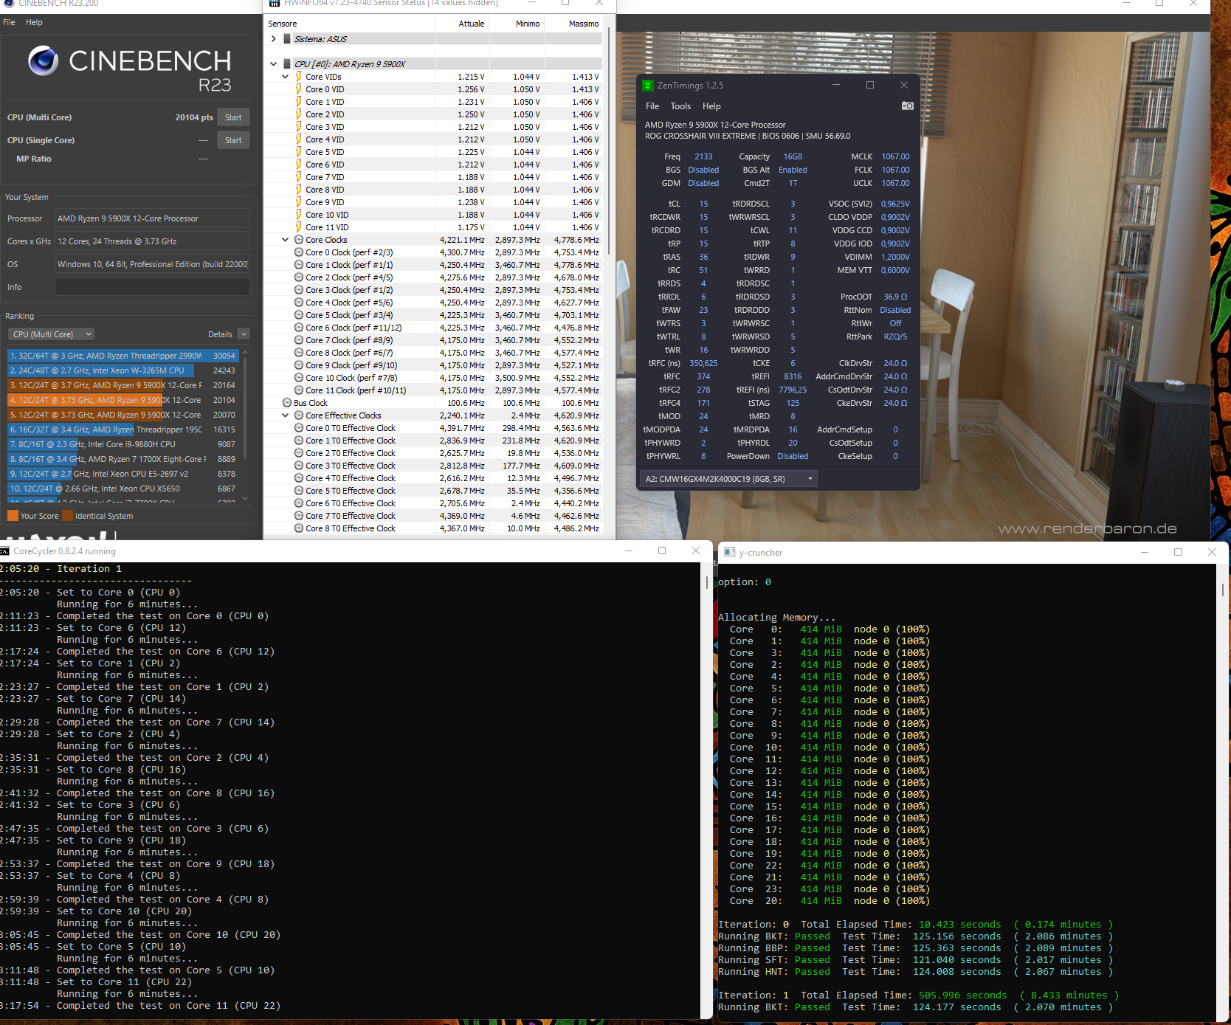Select the Bus Clock row label in HWiNFO
Viewport: 1231px width, 1025px height.
(311, 403)
